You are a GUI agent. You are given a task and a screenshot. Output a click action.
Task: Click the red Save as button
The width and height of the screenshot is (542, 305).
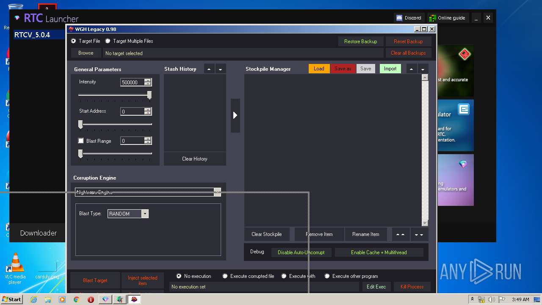tap(343, 69)
